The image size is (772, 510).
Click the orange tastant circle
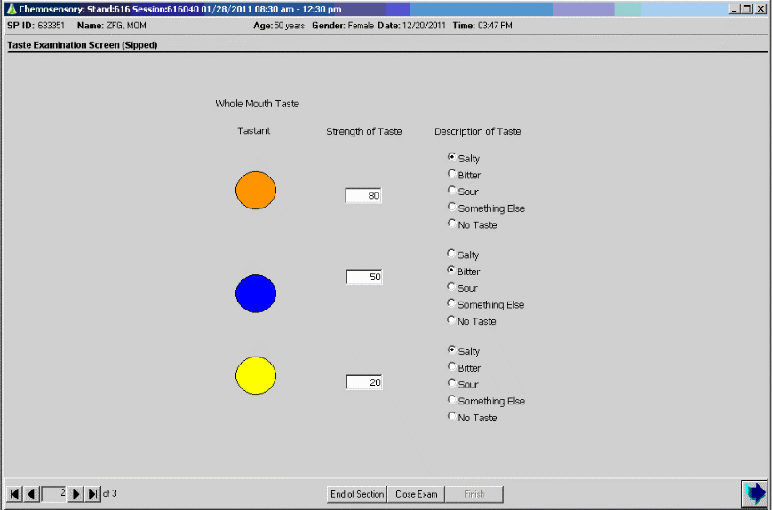click(x=256, y=190)
